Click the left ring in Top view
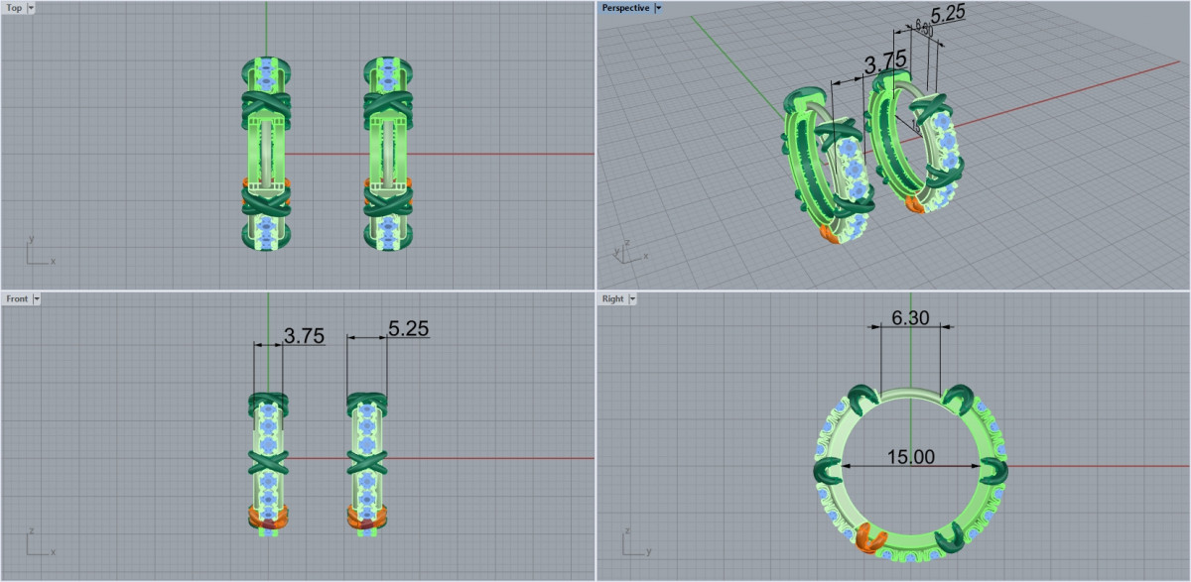 tap(266, 154)
